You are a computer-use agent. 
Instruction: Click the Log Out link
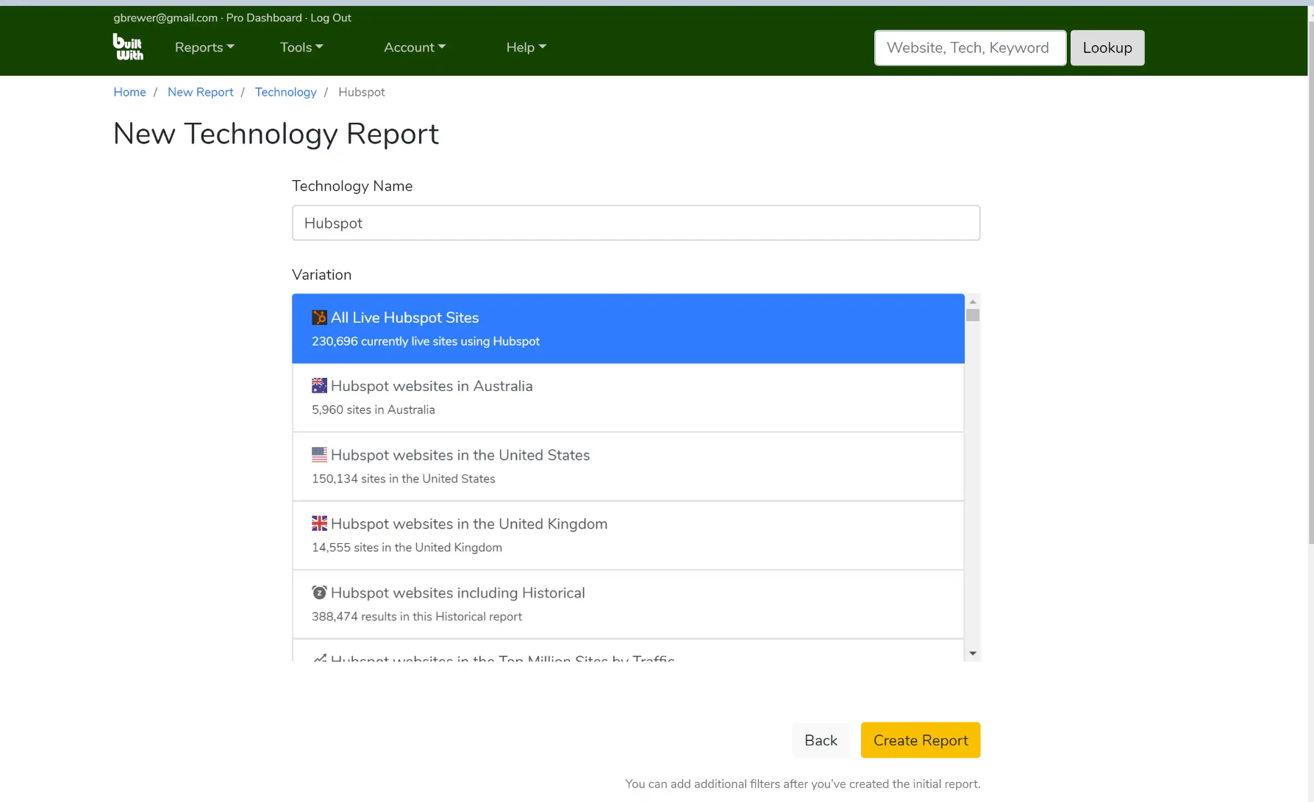point(331,18)
